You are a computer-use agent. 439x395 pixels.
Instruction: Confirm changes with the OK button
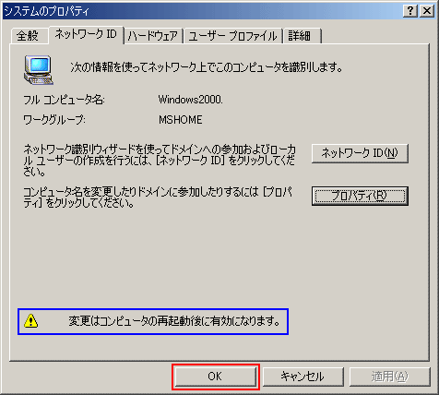click(x=215, y=377)
